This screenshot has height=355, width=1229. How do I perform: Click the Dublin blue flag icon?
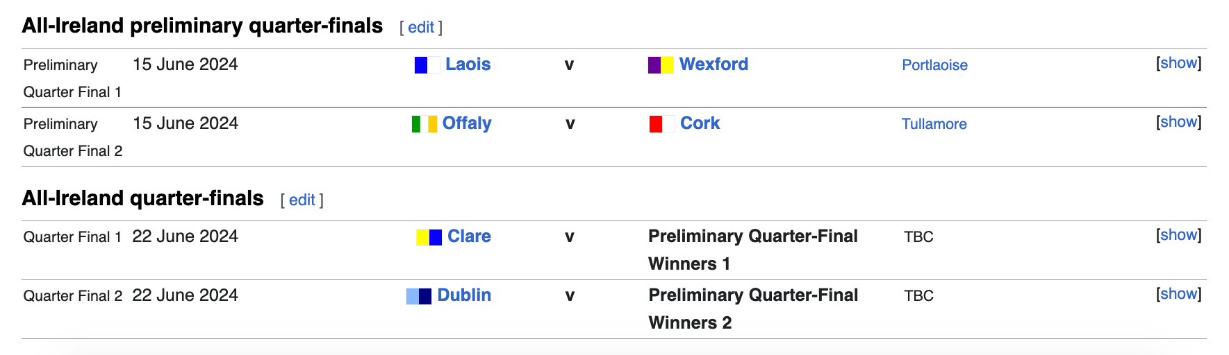click(x=419, y=296)
